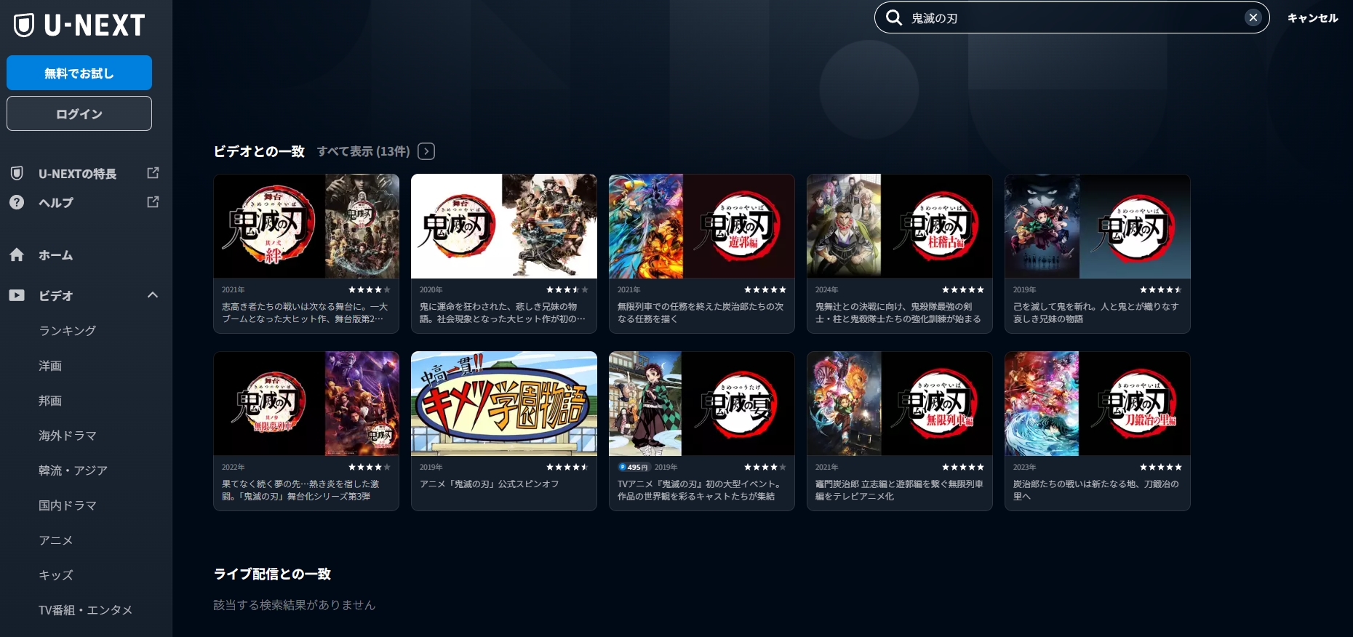This screenshot has width=1353, height=637.
Task: Open 2020 舞台 鬼滅の刃 thumbnail
Action: (504, 226)
